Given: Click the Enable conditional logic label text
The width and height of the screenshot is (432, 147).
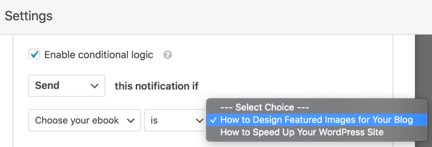Looking at the screenshot, I should pos(99,55).
